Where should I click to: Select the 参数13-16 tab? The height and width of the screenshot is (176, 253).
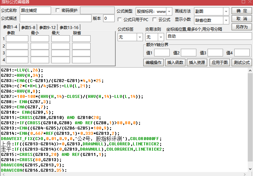click(x=69, y=28)
